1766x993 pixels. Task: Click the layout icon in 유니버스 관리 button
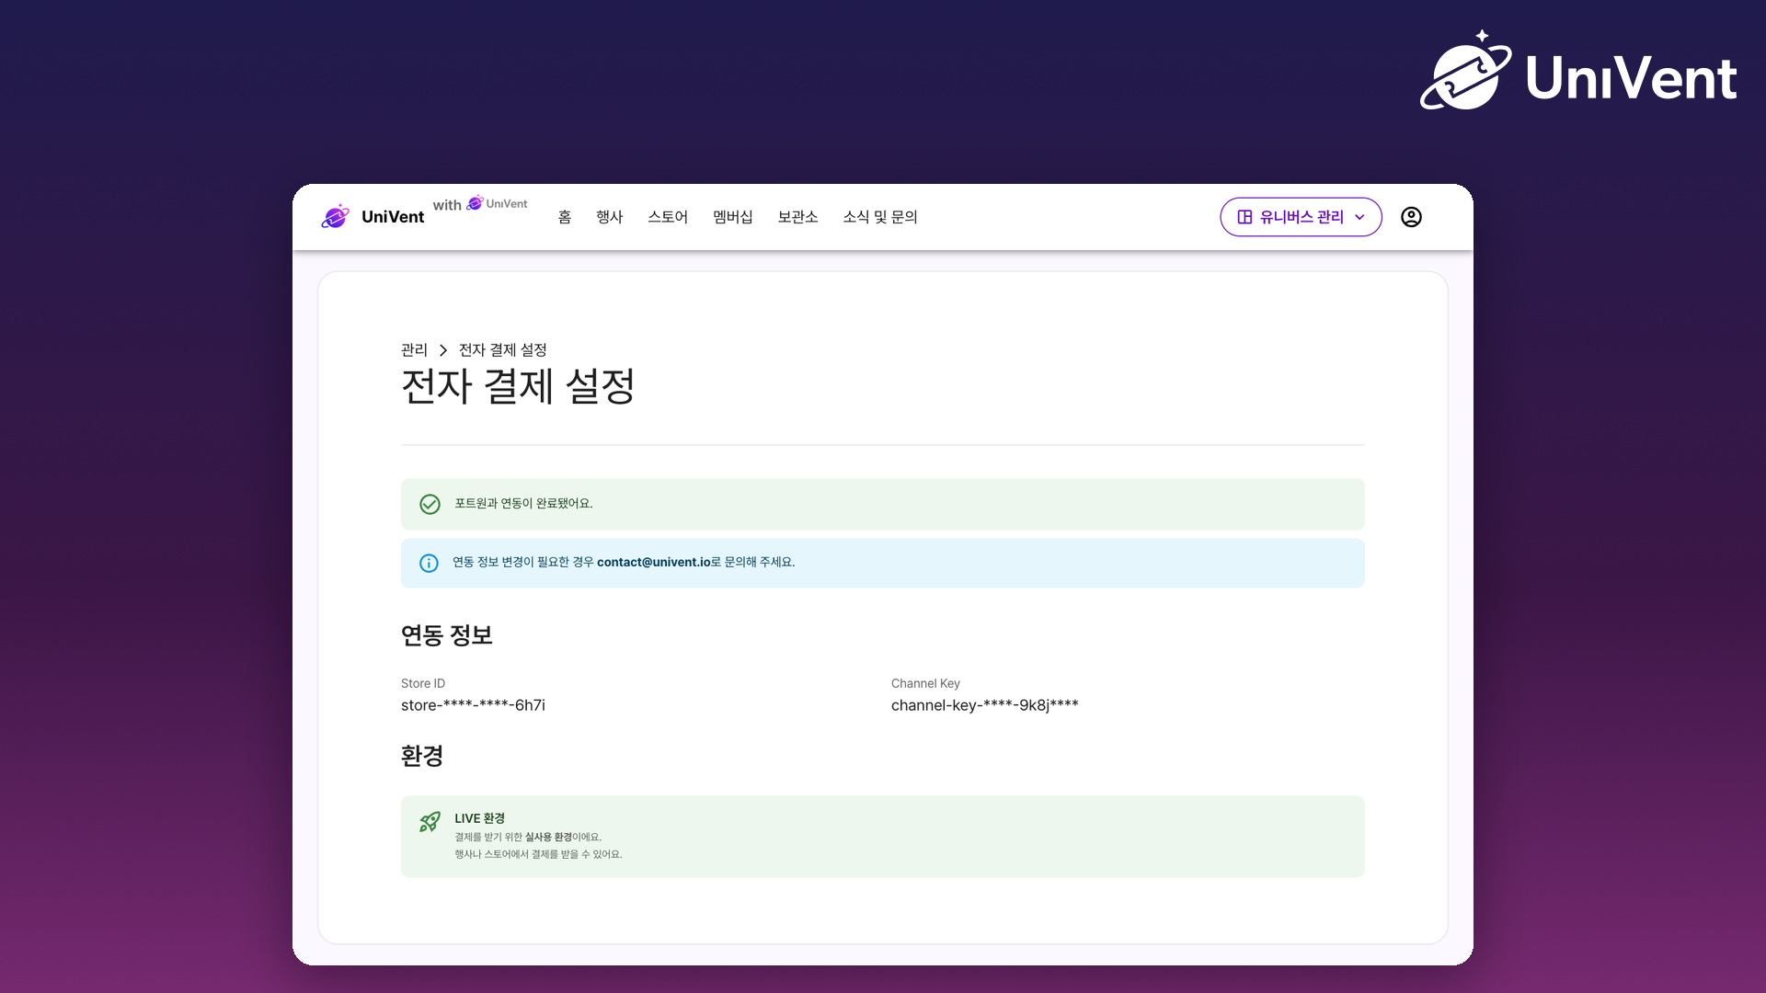(x=1244, y=217)
